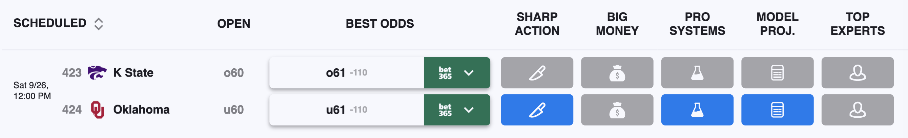Open Oklahoma pro systems flask icon
Viewport: 908px width, 138px height.
697,110
